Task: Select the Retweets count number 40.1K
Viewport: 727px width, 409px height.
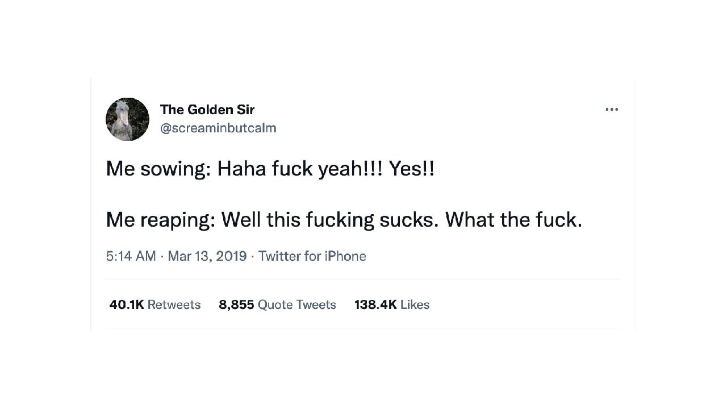Action: pos(126,304)
